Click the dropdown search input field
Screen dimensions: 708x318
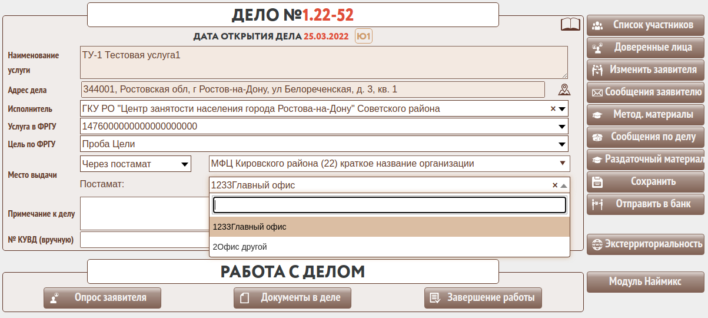point(389,205)
